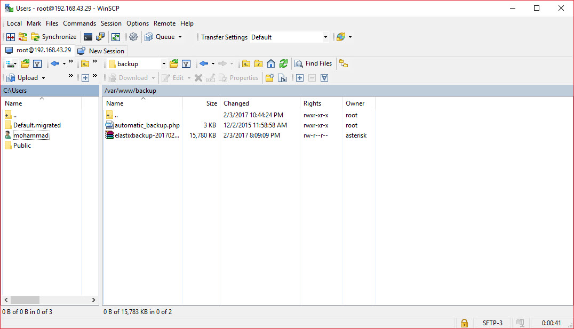
Task: Click the remote Root Directory icon
Action: point(258,64)
